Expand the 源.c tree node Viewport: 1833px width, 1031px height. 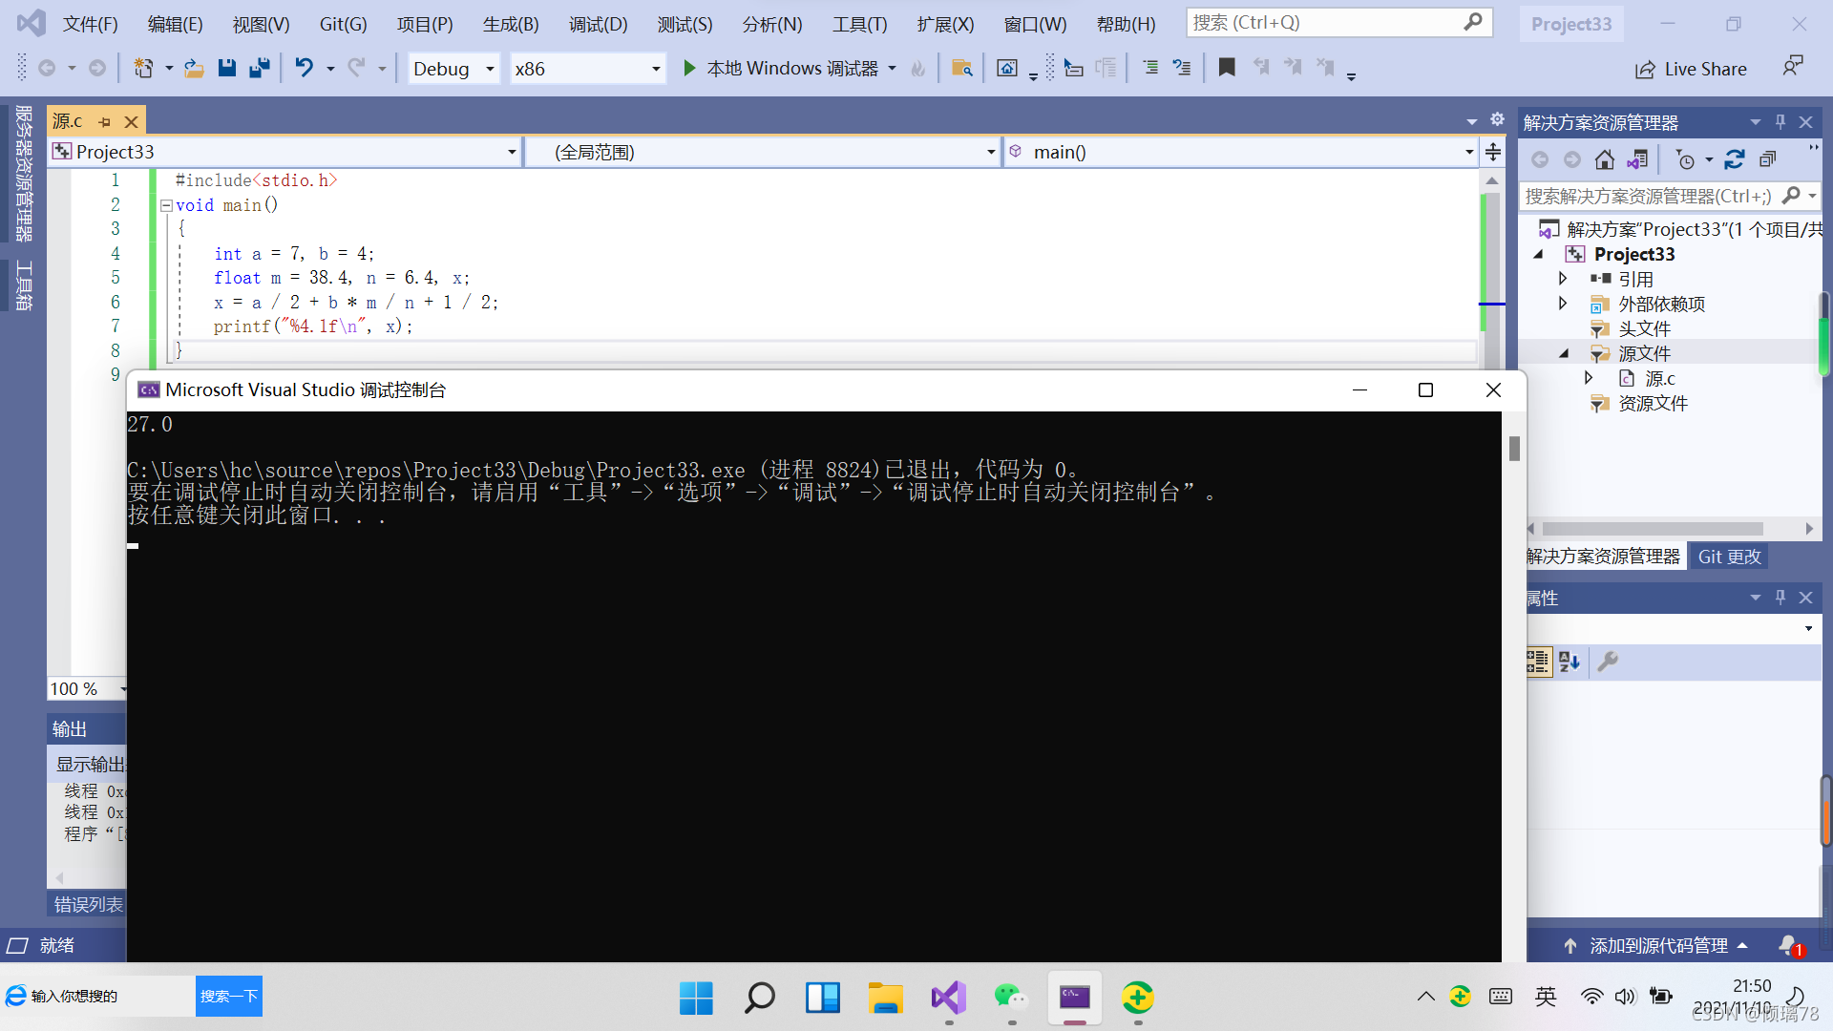pyautogui.click(x=1589, y=378)
